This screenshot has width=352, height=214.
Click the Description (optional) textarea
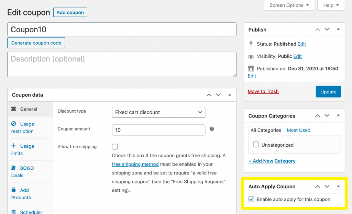(x=122, y=65)
